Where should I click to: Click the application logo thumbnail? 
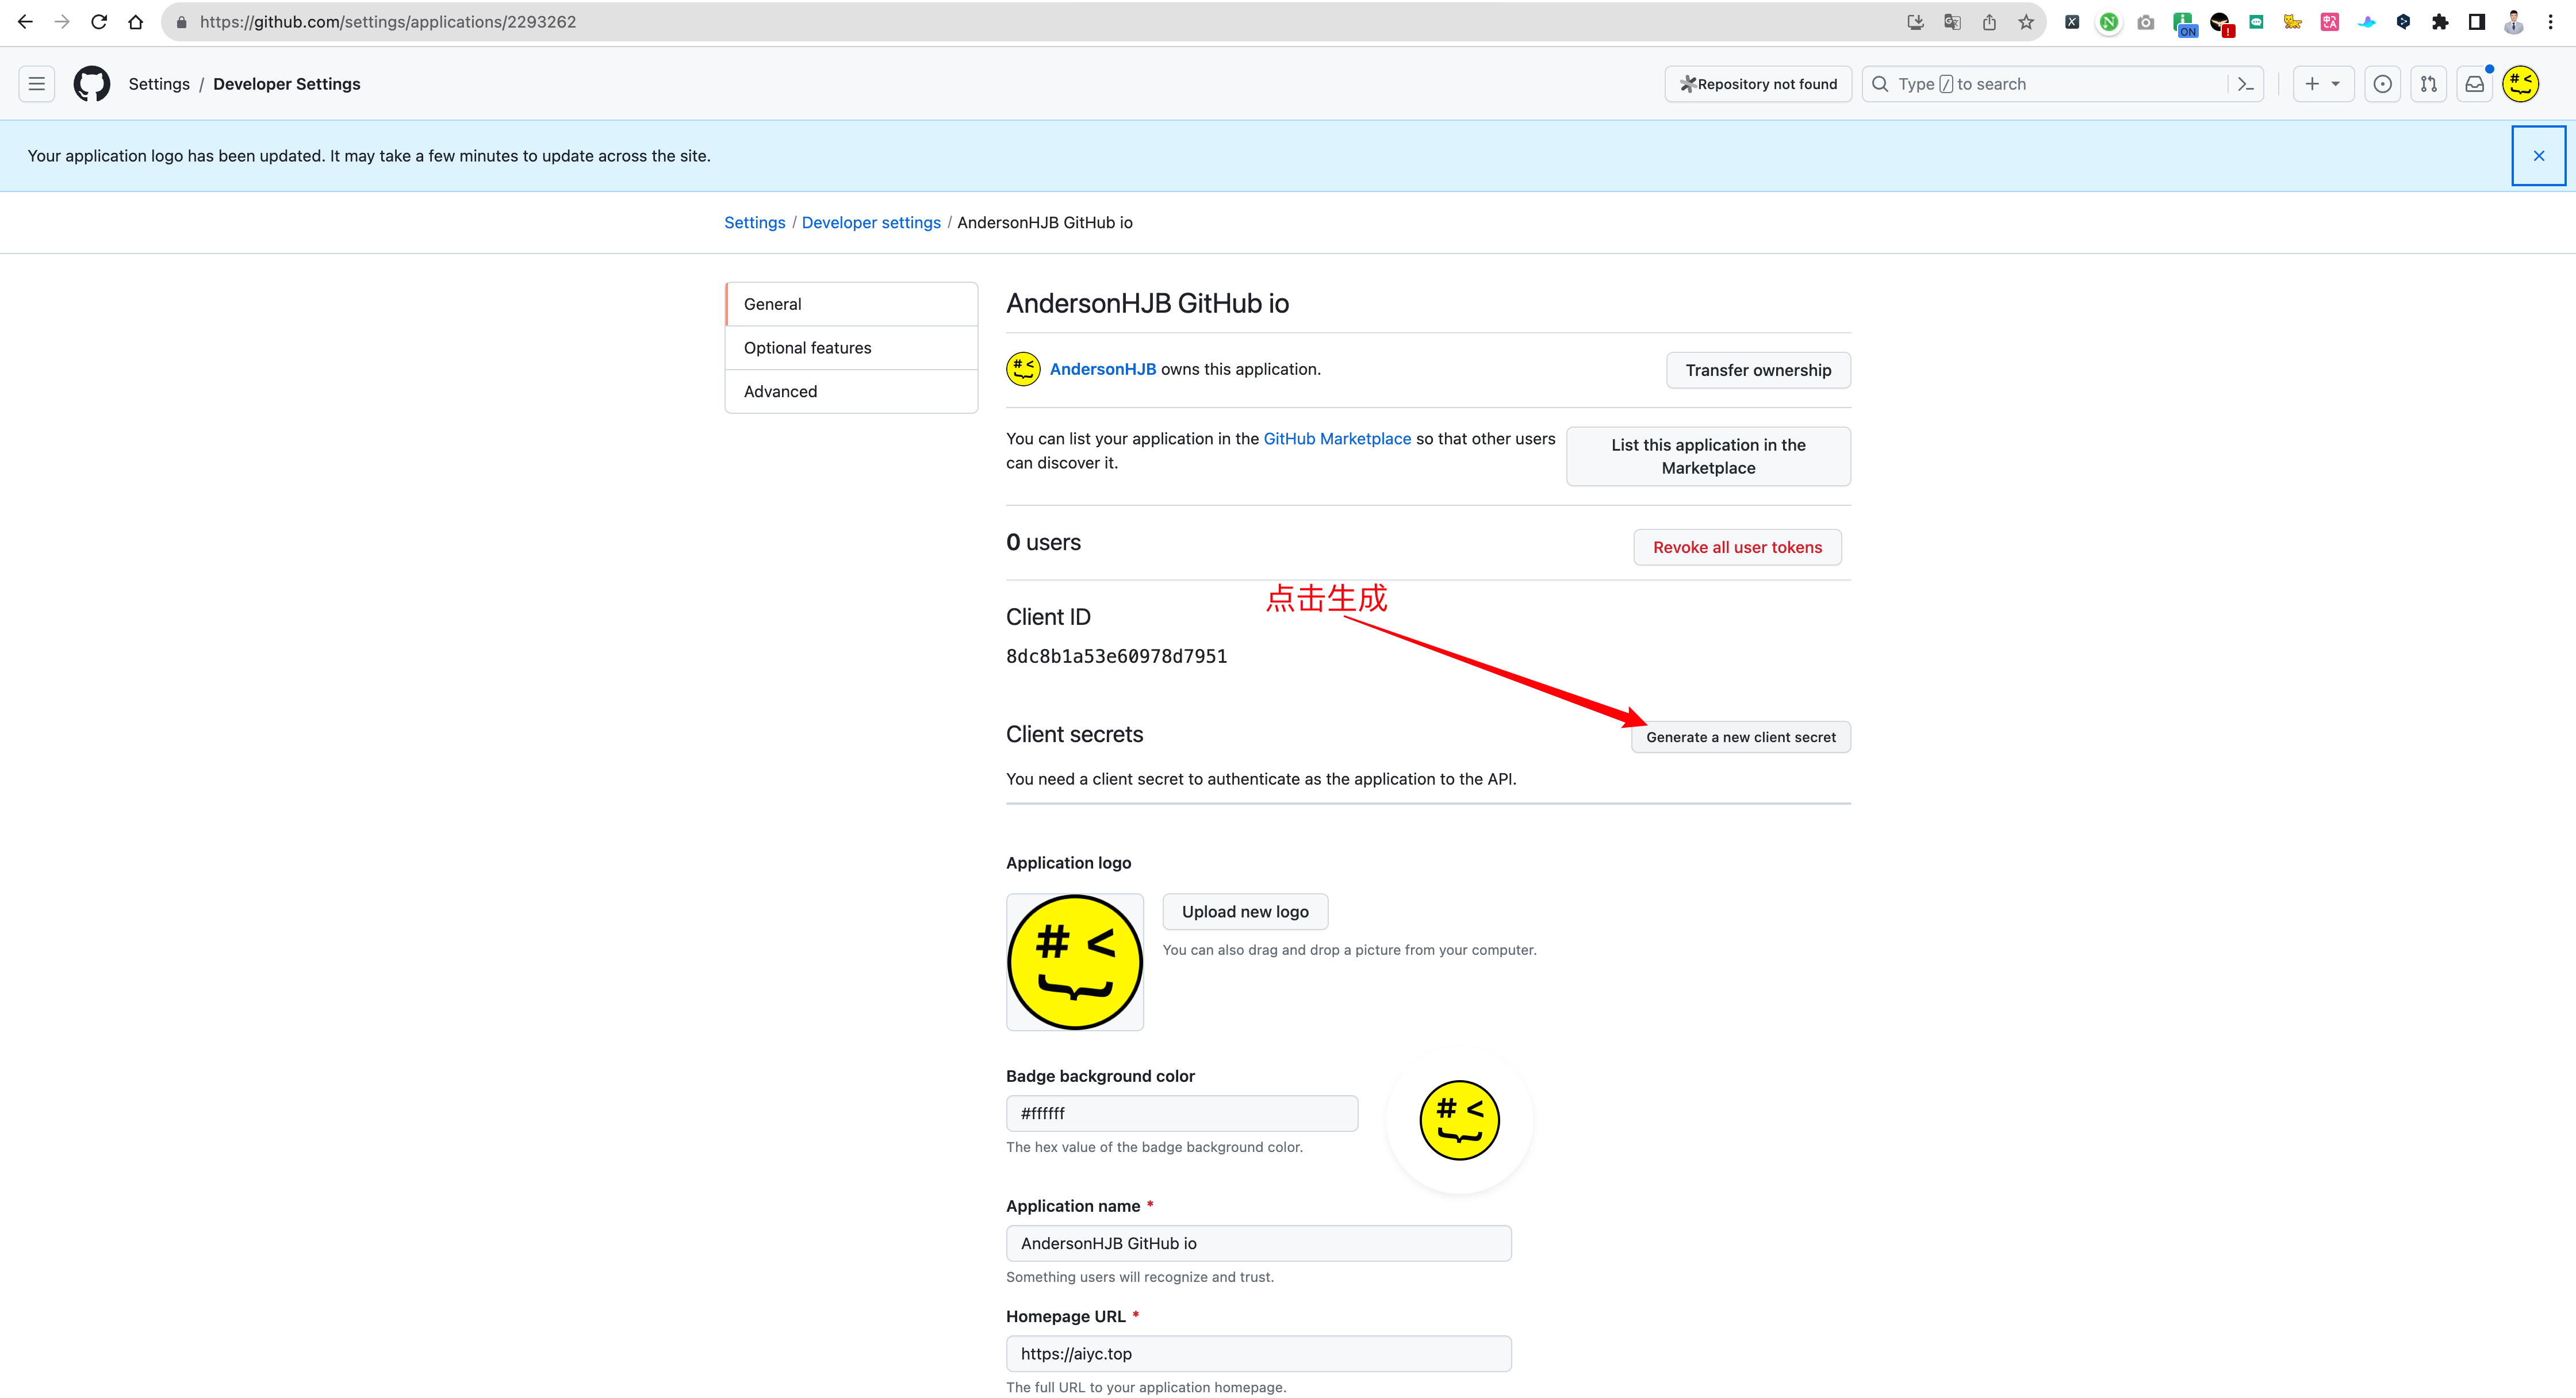pyautogui.click(x=1075, y=962)
